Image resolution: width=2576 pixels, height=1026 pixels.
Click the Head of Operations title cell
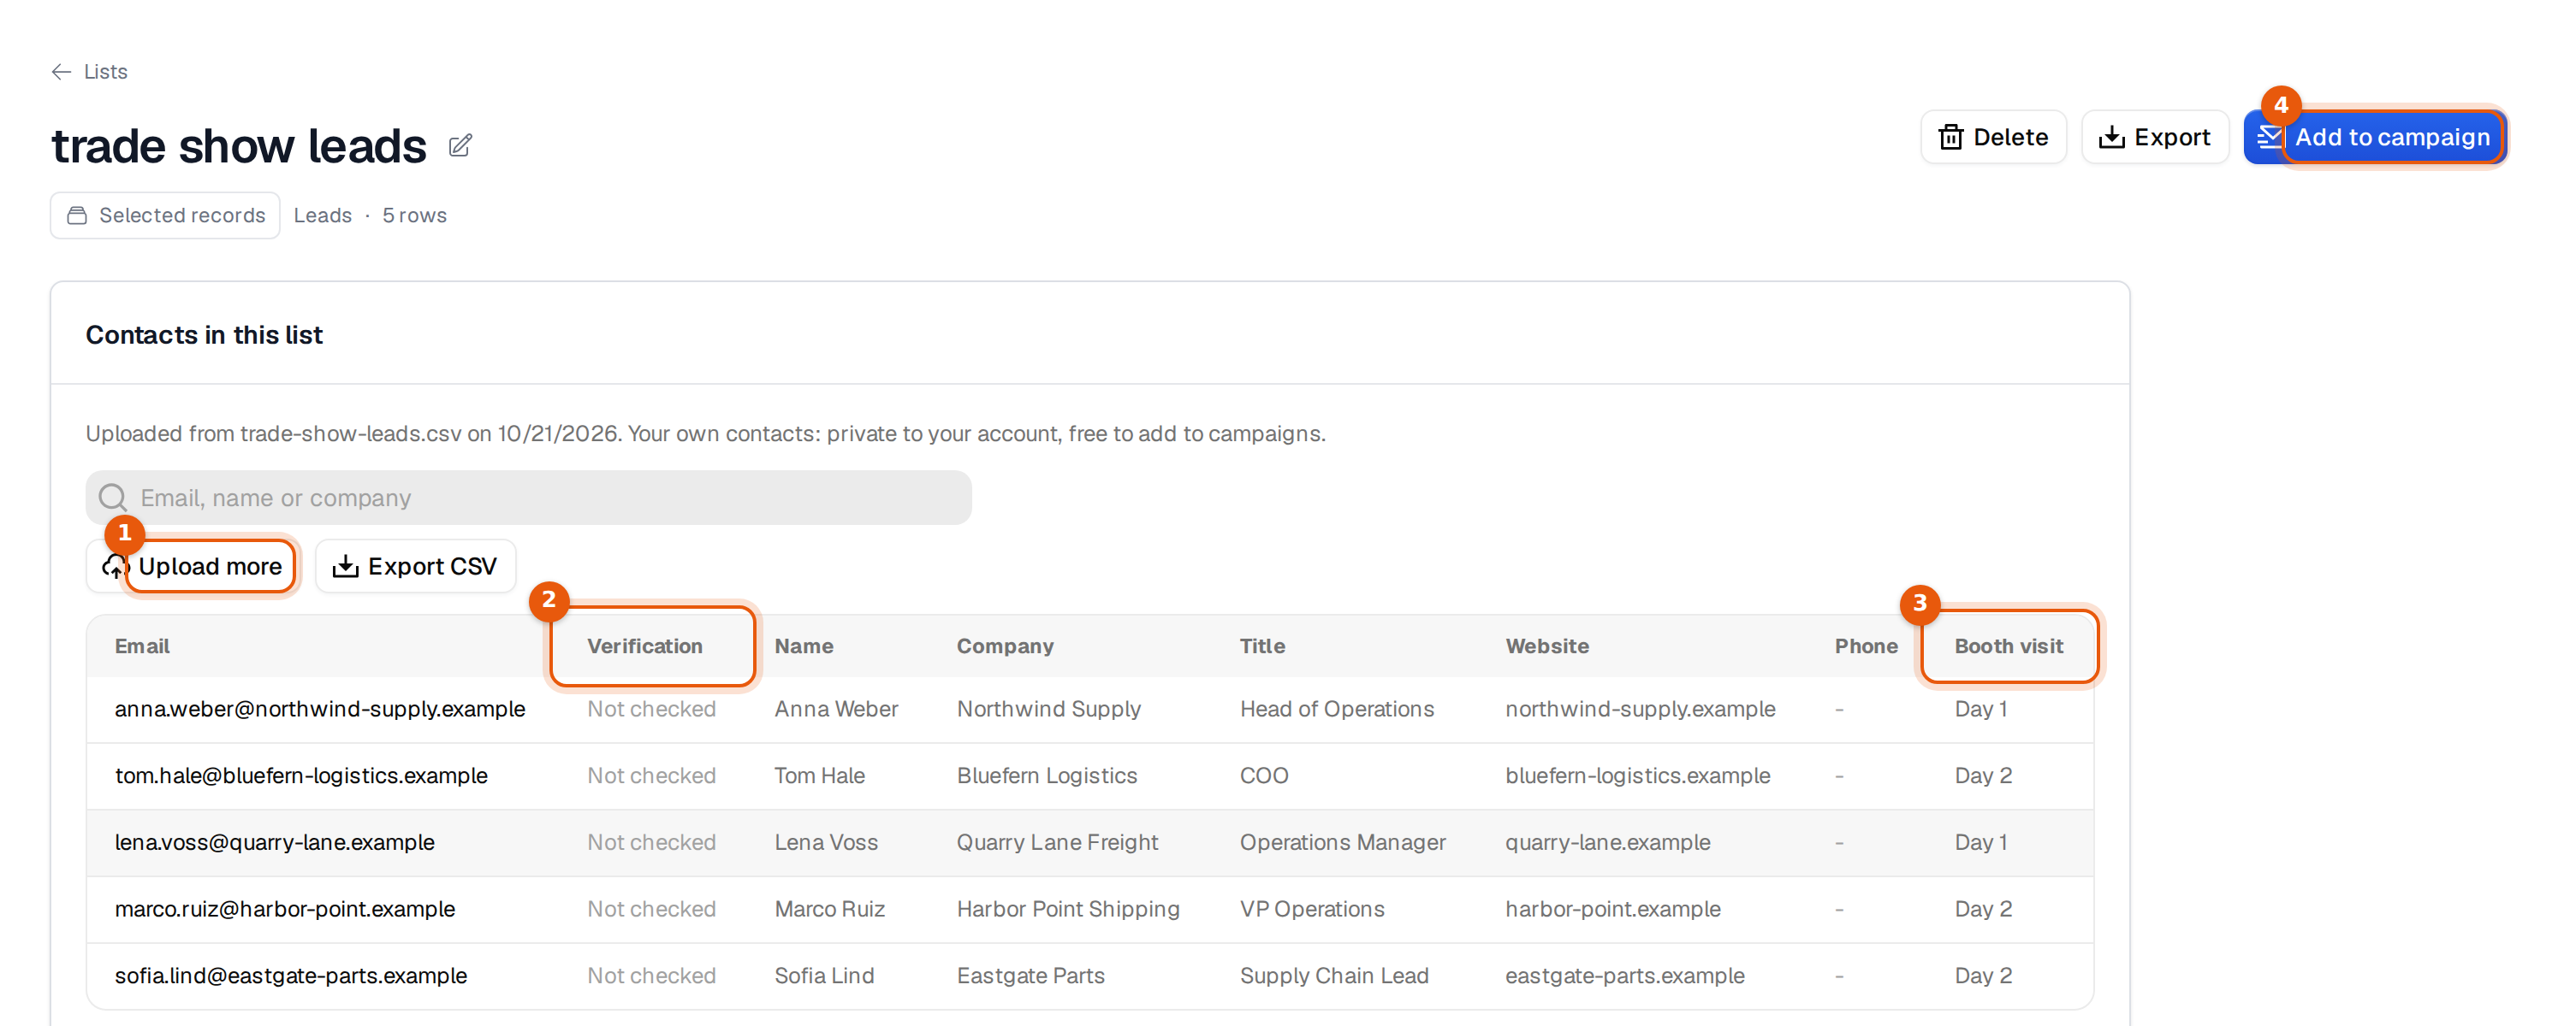[x=1337, y=710]
